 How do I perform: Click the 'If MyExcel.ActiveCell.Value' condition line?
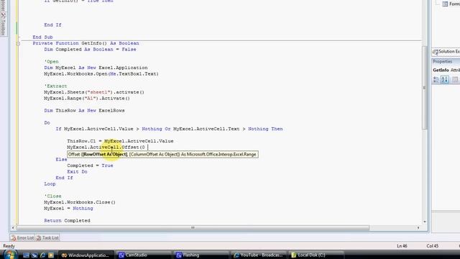[x=170, y=129]
